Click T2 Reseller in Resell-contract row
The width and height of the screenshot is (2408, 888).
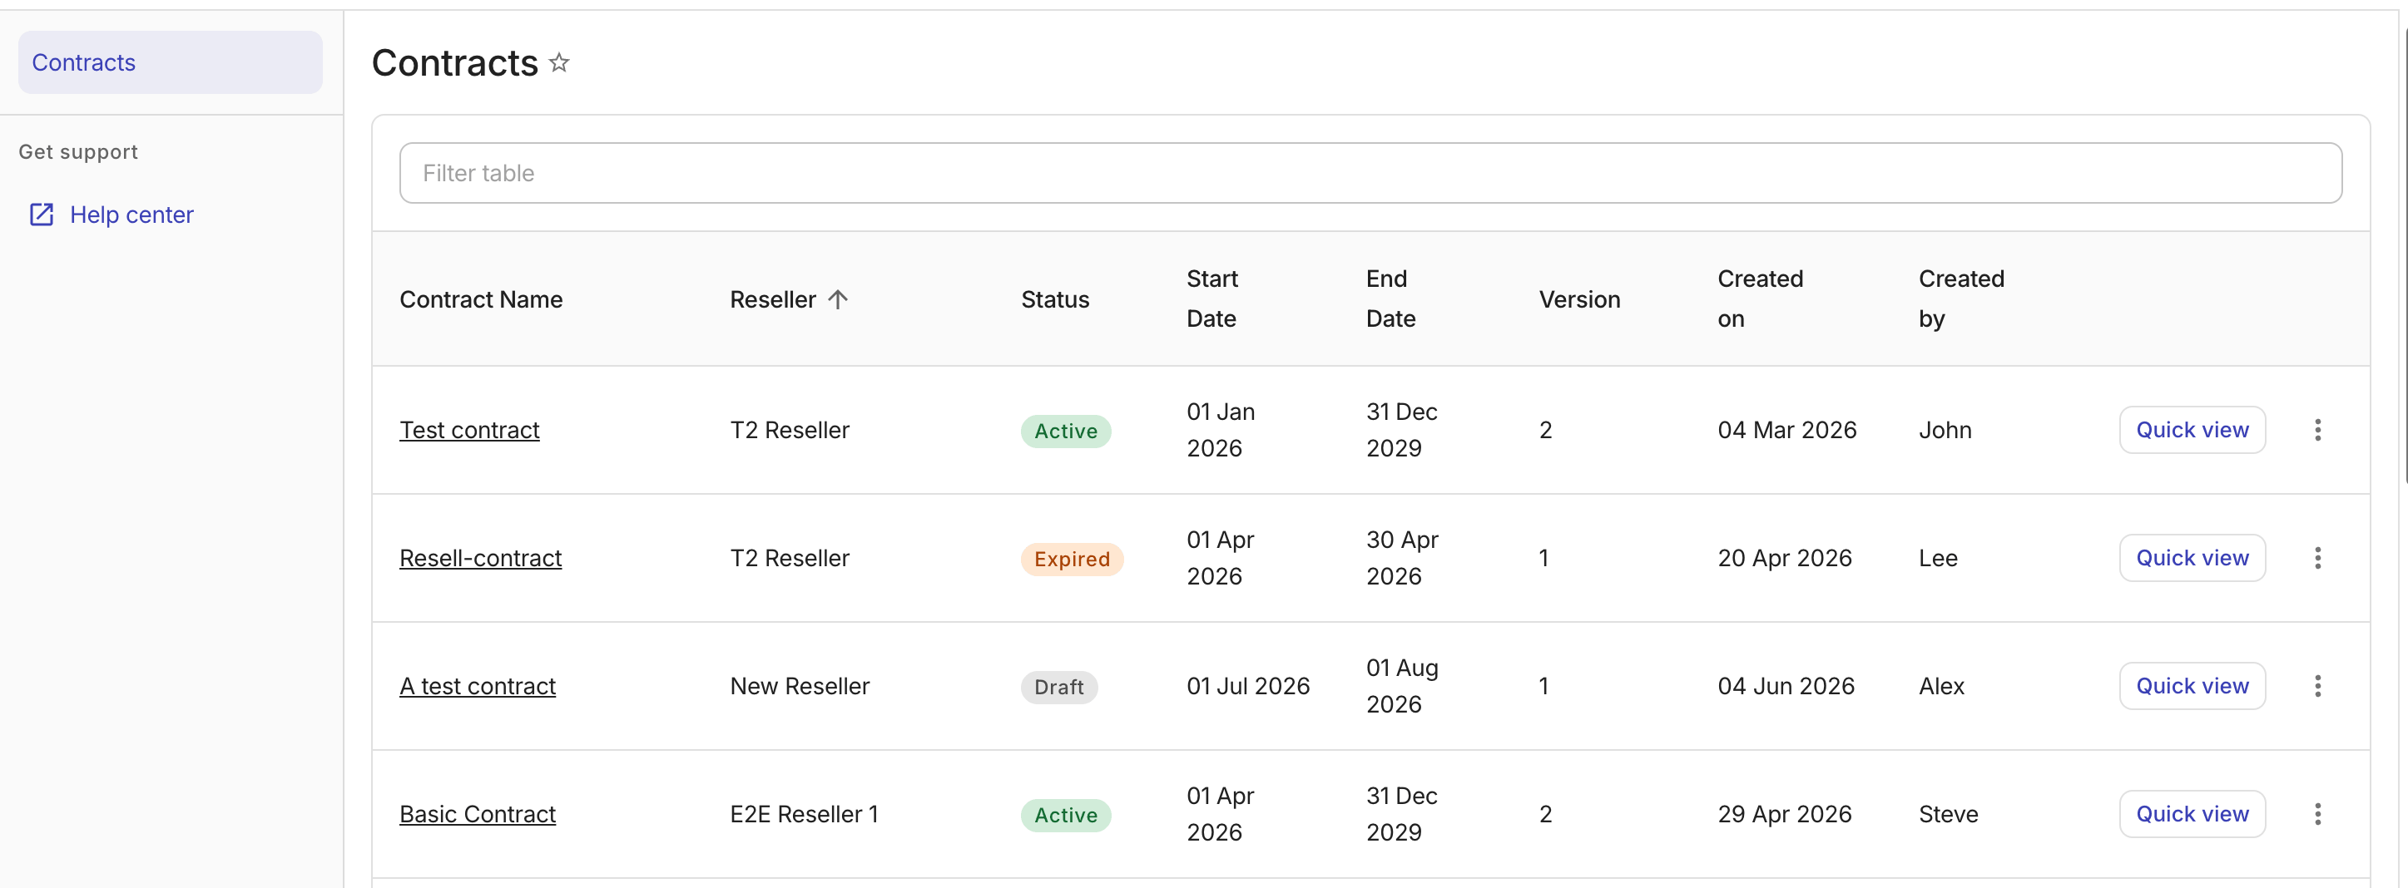tap(790, 557)
